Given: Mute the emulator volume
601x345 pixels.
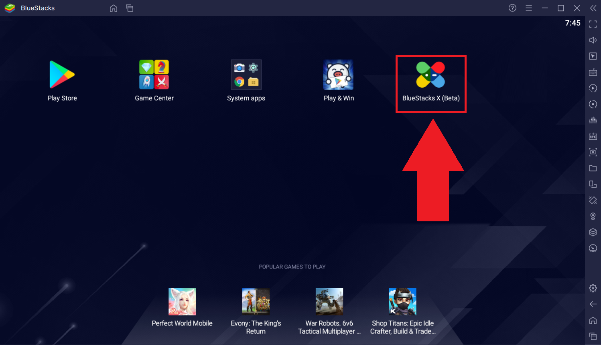Looking at the screenshot, I should click(593, 40).
